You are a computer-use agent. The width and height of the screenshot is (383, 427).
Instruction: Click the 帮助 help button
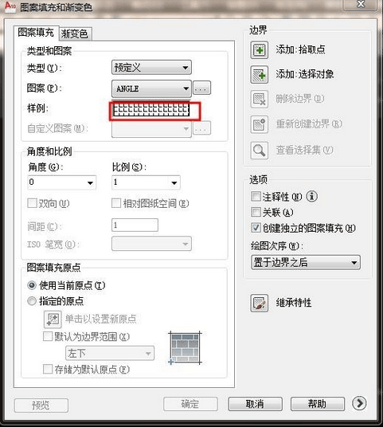coord(318,404)
